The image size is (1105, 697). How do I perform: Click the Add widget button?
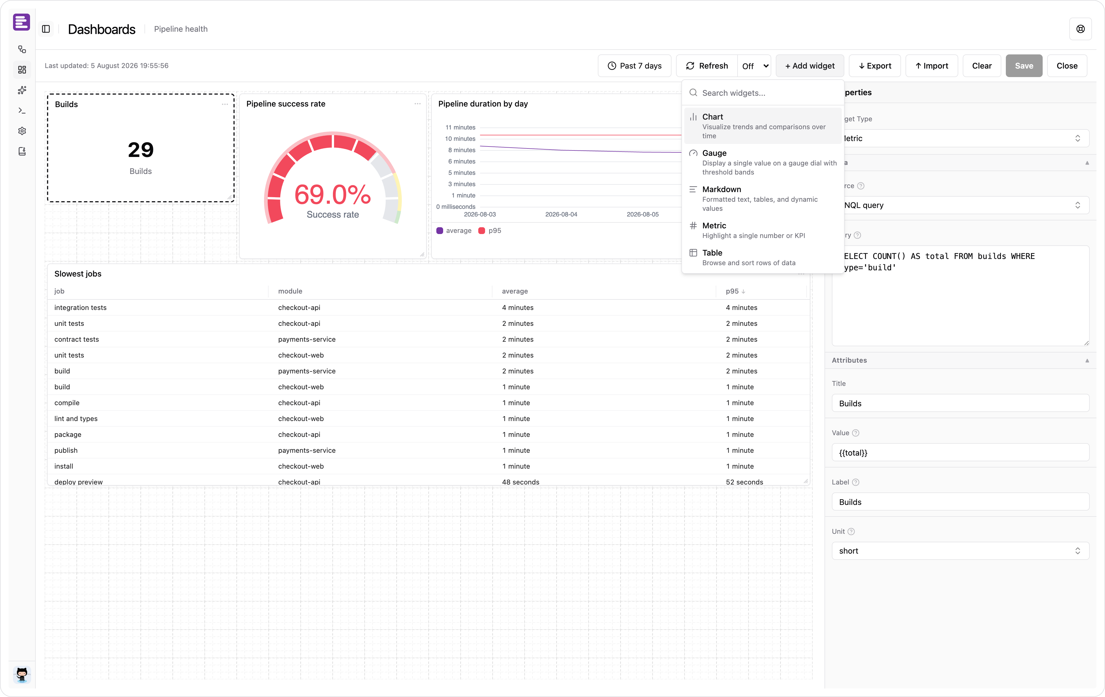click(x=809, y=66)
